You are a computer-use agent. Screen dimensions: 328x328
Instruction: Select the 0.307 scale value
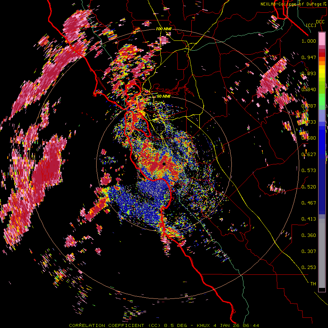(x=309, y=251)
